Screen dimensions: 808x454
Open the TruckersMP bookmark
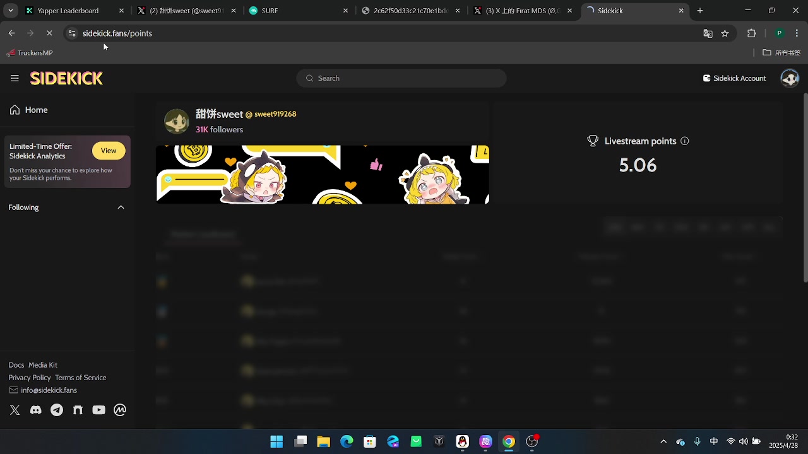tap(30, 53)
